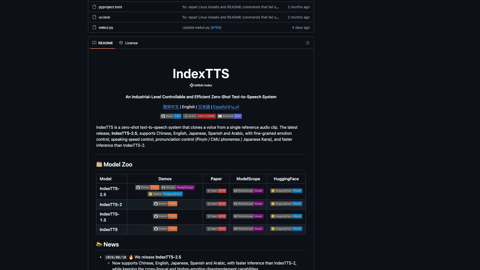Switch to the License tab
This screenshot has width=480, height=270.
(x=128, y=43)
